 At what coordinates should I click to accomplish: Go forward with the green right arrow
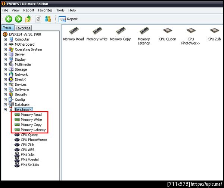pyautogui.click(x=19, y=19)
